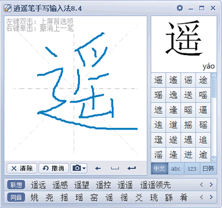Click the candidate list scroll up arrow
Screen dimensions: 222x208
[214, 76]
